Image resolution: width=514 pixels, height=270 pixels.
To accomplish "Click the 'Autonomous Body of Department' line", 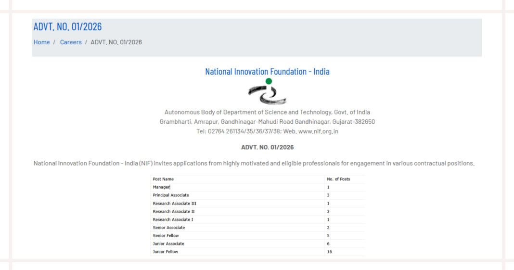I will (267, 112).
